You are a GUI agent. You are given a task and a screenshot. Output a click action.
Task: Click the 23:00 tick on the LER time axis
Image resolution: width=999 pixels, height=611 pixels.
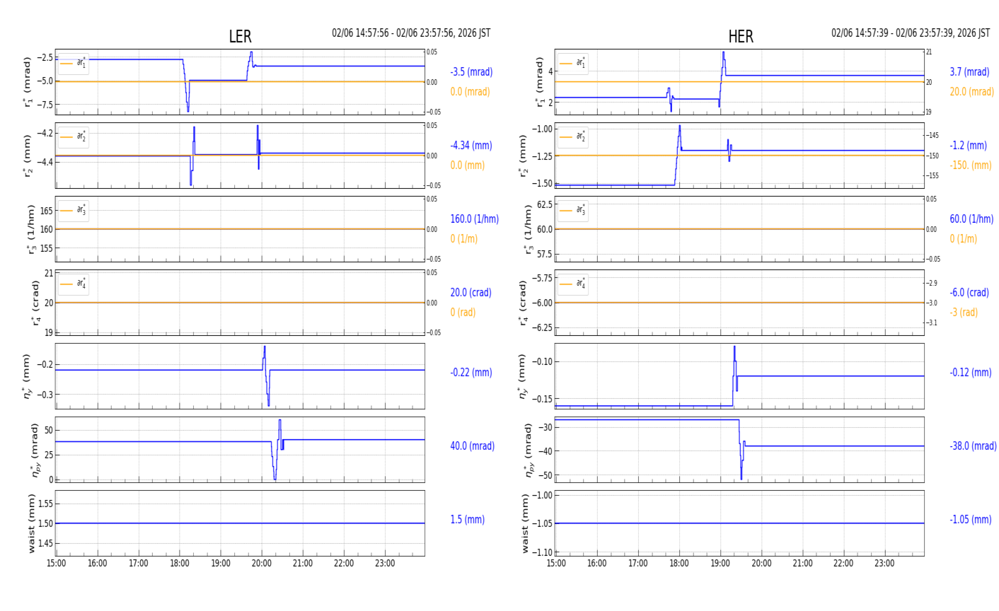click(385, 564)
